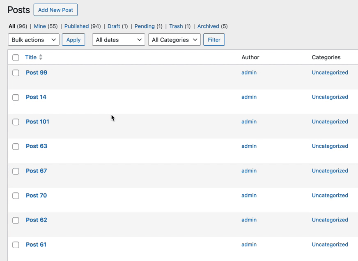
Task: Tick the checkbox for Post 99
Action: point(16,73)
